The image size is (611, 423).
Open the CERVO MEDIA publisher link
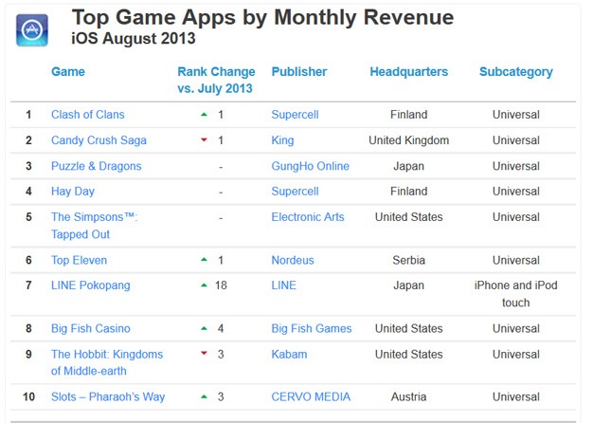click(312, 396)
